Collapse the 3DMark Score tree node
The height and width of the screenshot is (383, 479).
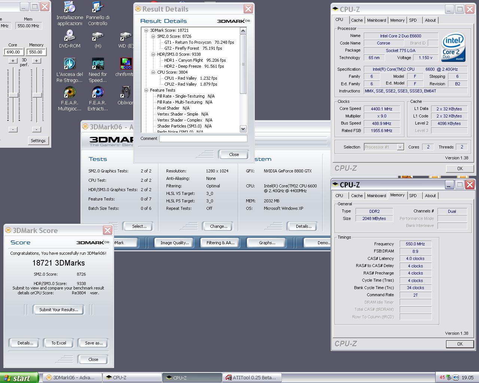[x=146, y=30]
